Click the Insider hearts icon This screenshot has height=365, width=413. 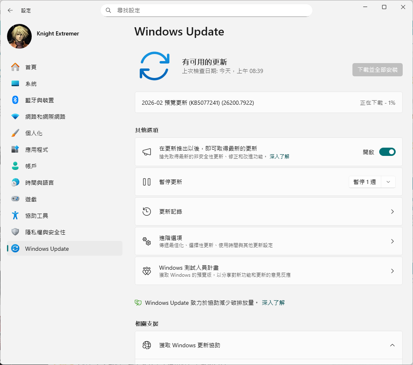coord(147,271)
